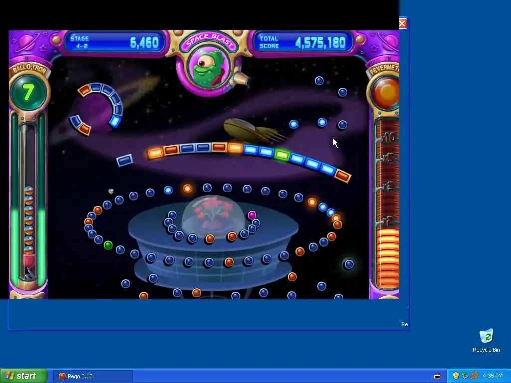Click the security shield tray icon
Image resolution: width=511 pixels, height=383 pixels.
click(456, 376)
